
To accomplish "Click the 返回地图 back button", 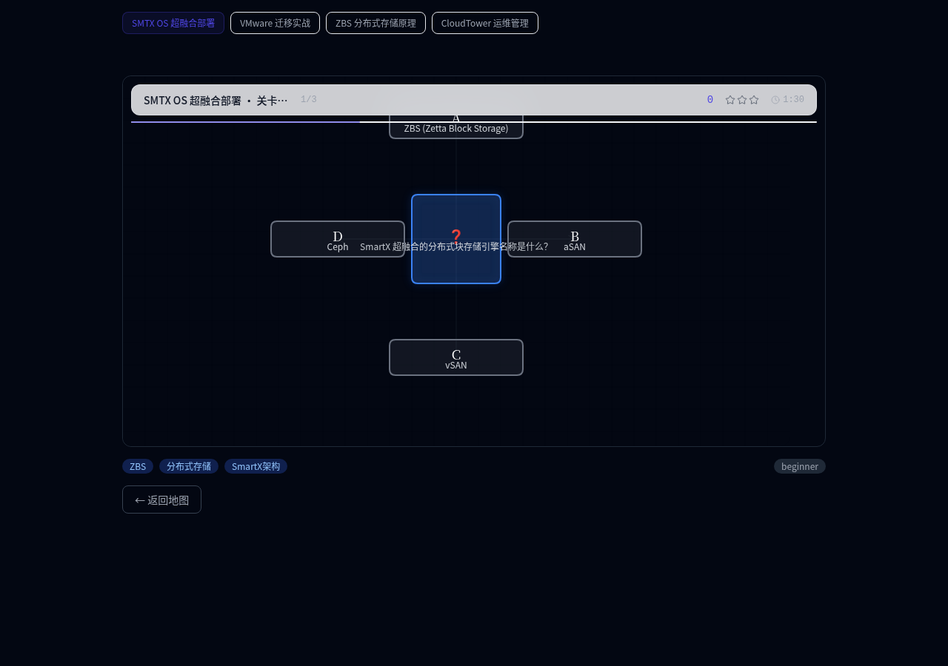I will (161, 499).
